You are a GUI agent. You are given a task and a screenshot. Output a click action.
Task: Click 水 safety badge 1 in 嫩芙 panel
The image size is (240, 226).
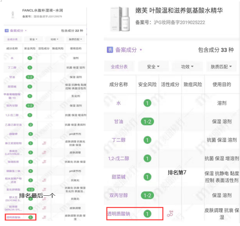coord(147,103)
